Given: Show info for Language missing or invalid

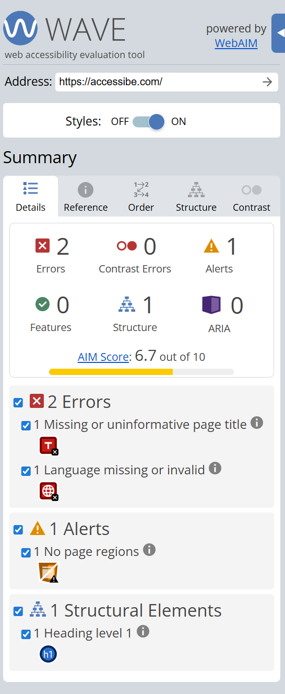Looking at the screenshot, I should click(x=215, y=468).
